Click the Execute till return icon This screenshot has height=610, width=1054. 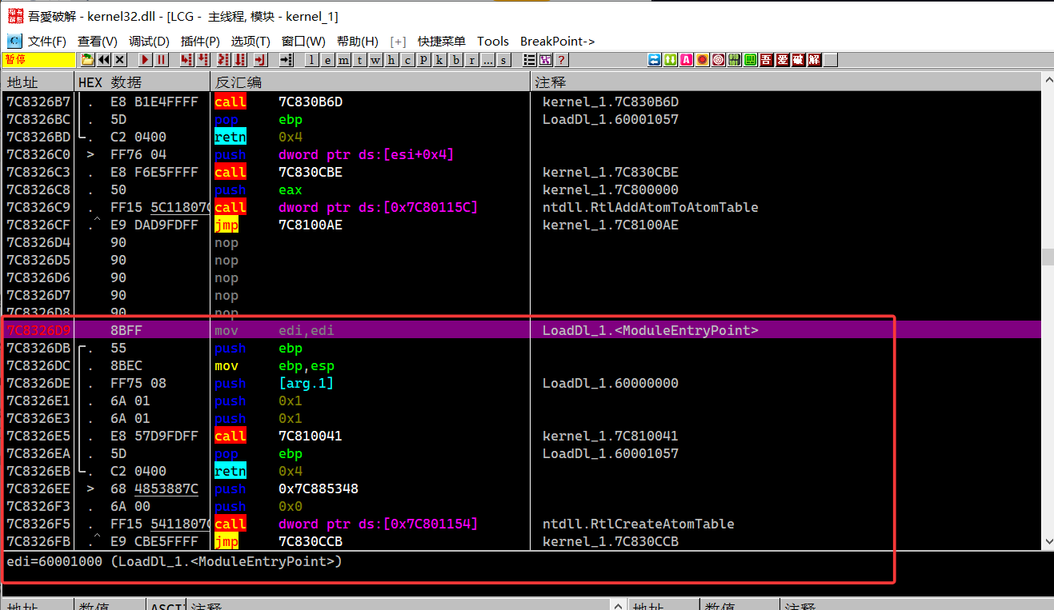point(259,60)
